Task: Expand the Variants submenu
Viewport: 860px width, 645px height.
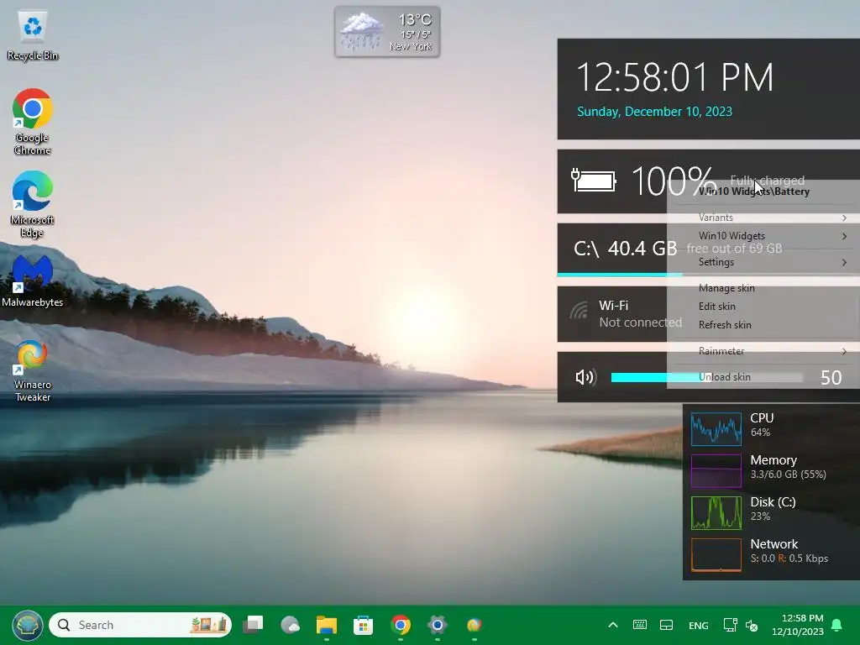Action: point(763,218)
